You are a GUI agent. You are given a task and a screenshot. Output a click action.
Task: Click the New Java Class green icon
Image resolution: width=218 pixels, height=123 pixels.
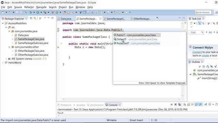[x=57, y=12]
